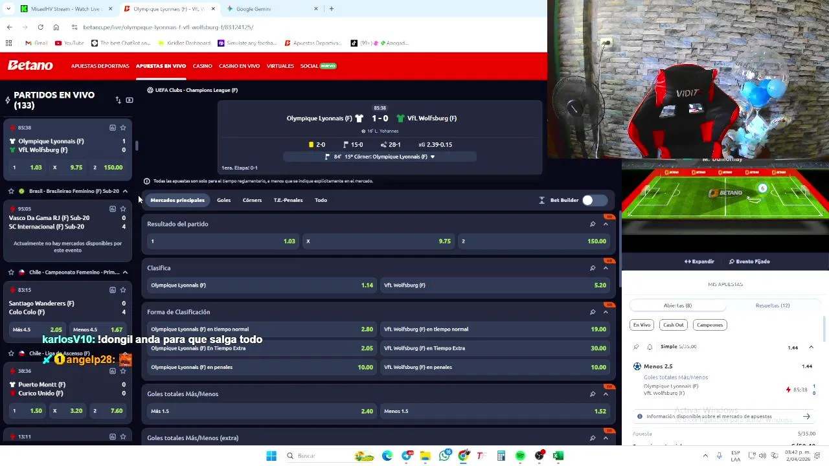Open stats icon for Puerto Montt match

(112, 371)
